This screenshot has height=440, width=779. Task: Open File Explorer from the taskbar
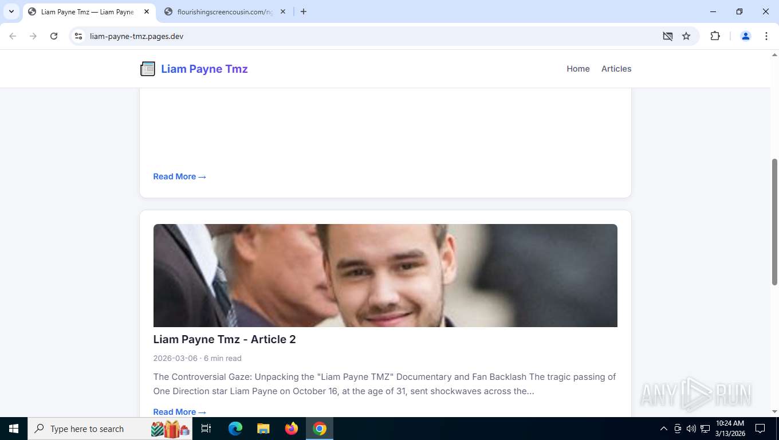point(263,429)
